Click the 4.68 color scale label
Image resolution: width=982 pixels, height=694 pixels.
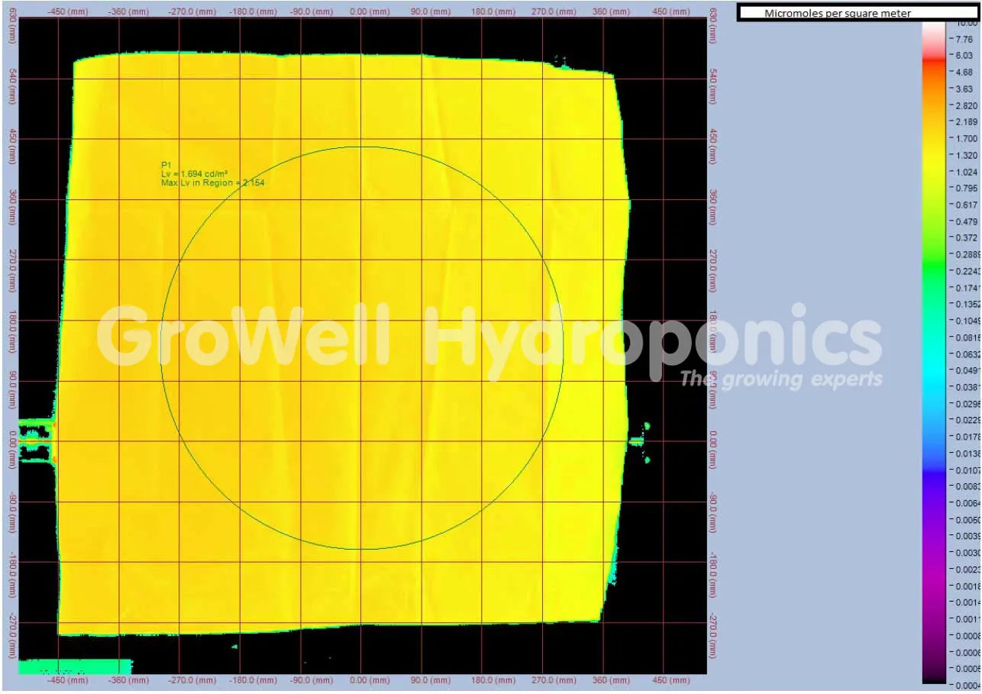[x=963, y=73]
